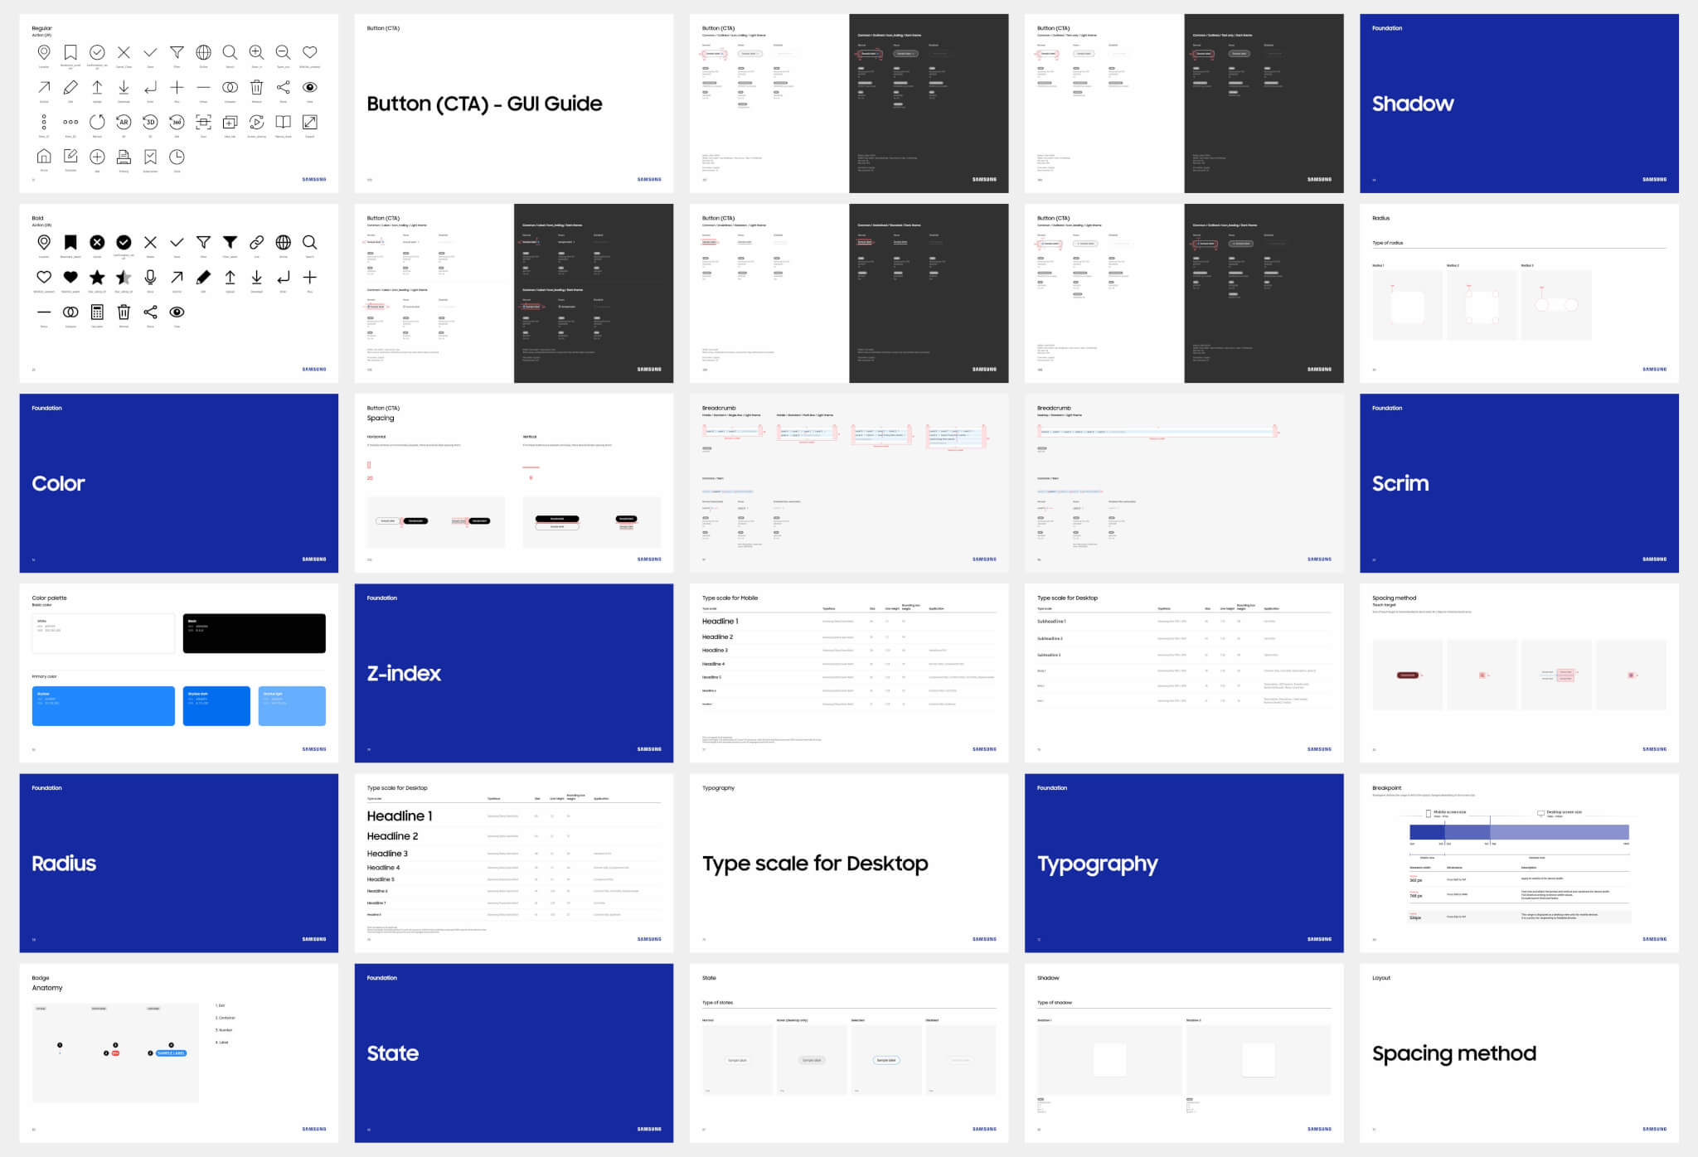This screenshot has height=1157, width=1698.
Task: Click the globe/network icon
Action: click(202, 46)
